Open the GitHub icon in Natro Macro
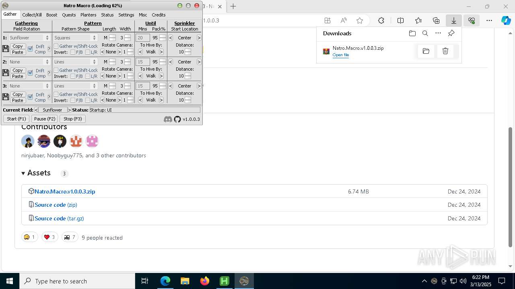This screenshot has height=289, width=515. tap(177, 119)
